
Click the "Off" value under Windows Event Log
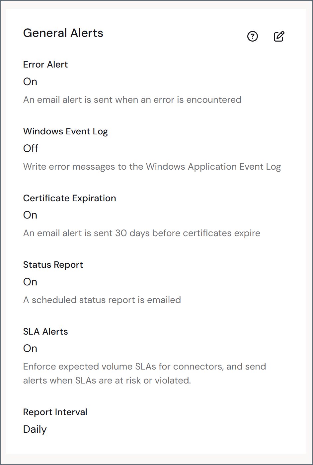click(31, 148)
